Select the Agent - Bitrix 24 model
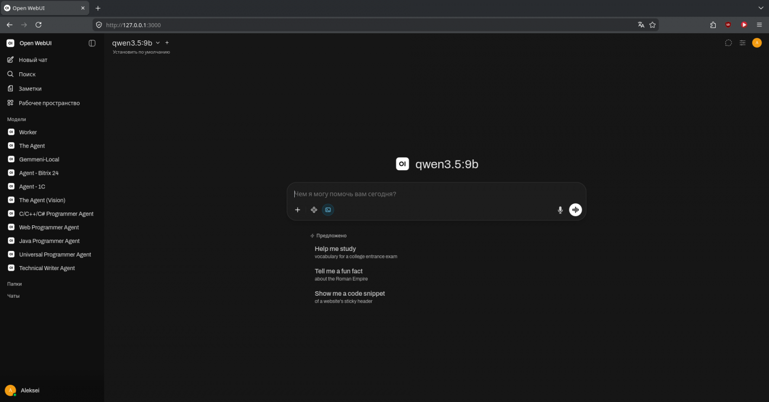 click(52, 173)
